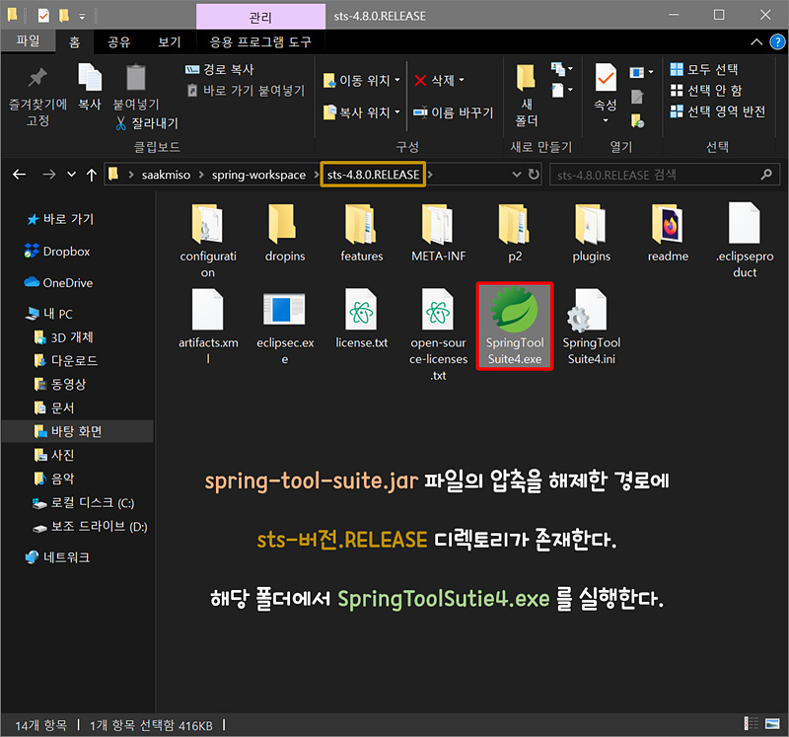
Task: Click 이름 바꾸기 (Rename)
Action: point(454,112)
